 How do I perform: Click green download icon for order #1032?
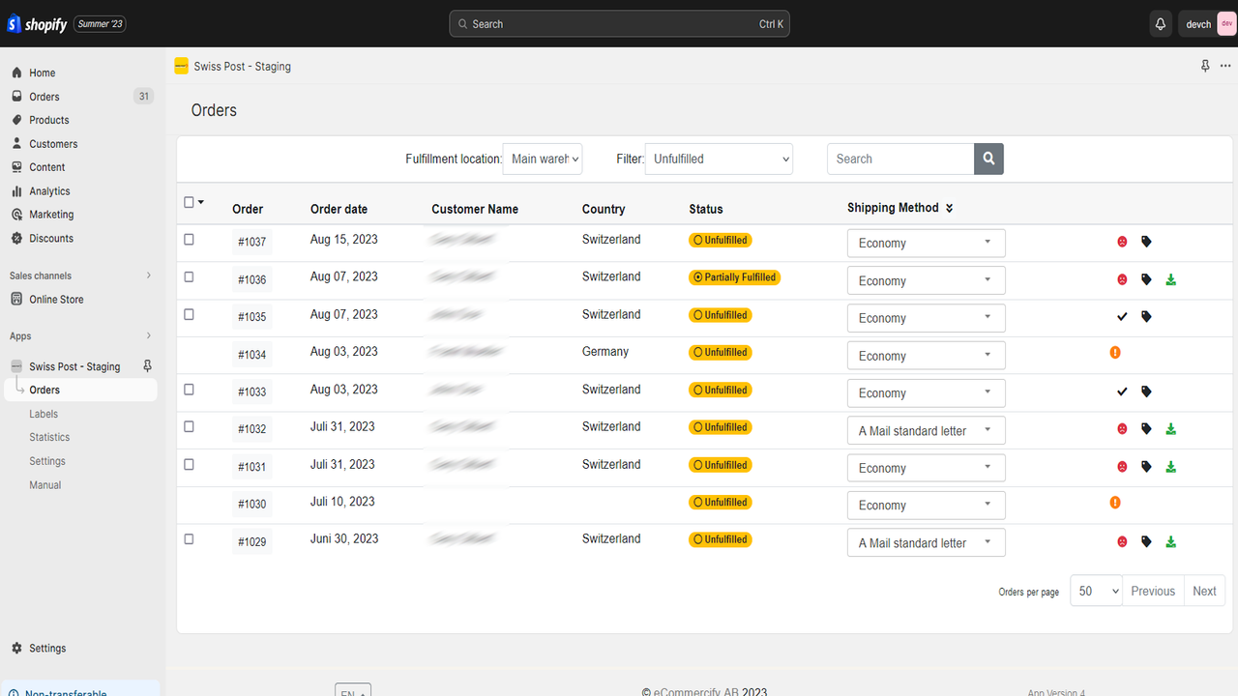pyautogui.click(x=1170, y=428)
